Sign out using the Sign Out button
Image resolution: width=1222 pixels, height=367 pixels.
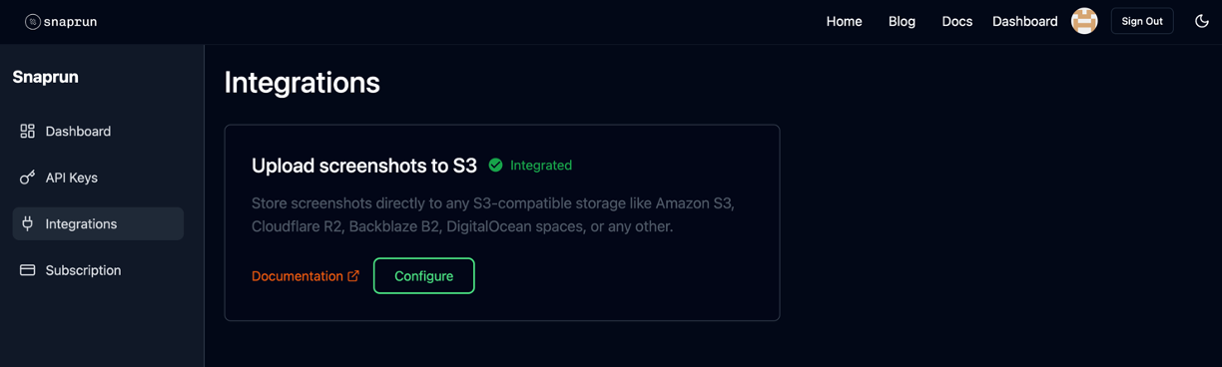pyautogui.click(x=1142, y=21)
